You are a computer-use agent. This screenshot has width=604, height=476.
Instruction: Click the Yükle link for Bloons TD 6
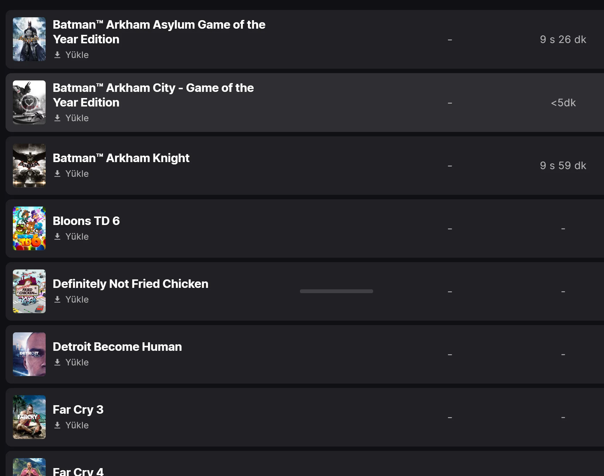[x=77, y=237]
